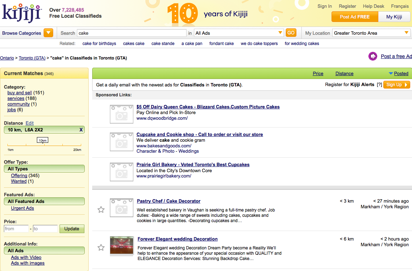Image resolution: width=412 pixels, height=271 pixels.
Task: Click the Update price button
Action: (72, 229)
